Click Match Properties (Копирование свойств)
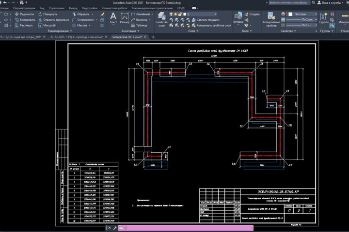349x232 pixels. point(271,19)
